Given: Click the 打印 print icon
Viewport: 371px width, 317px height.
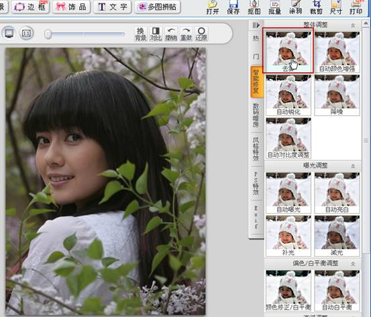Looking at the screenshot, I should 356,7.
